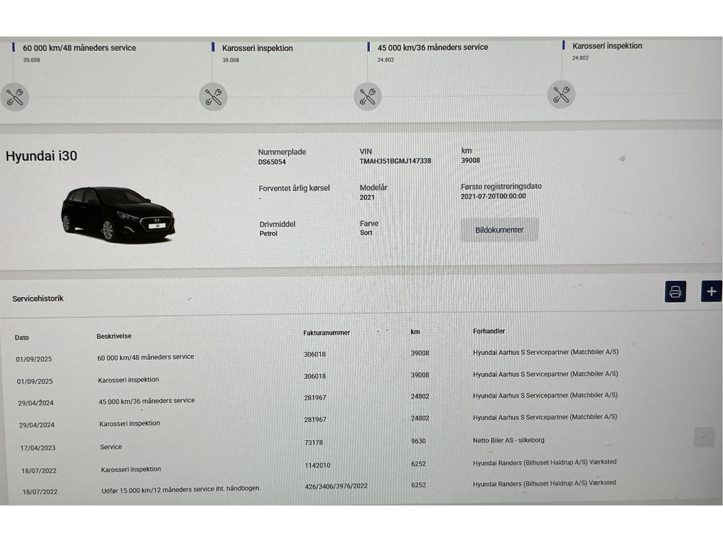Select the 60 000 km/48 måneders service table row description
The height and width of the screenshot is (542, 723).
146,357
